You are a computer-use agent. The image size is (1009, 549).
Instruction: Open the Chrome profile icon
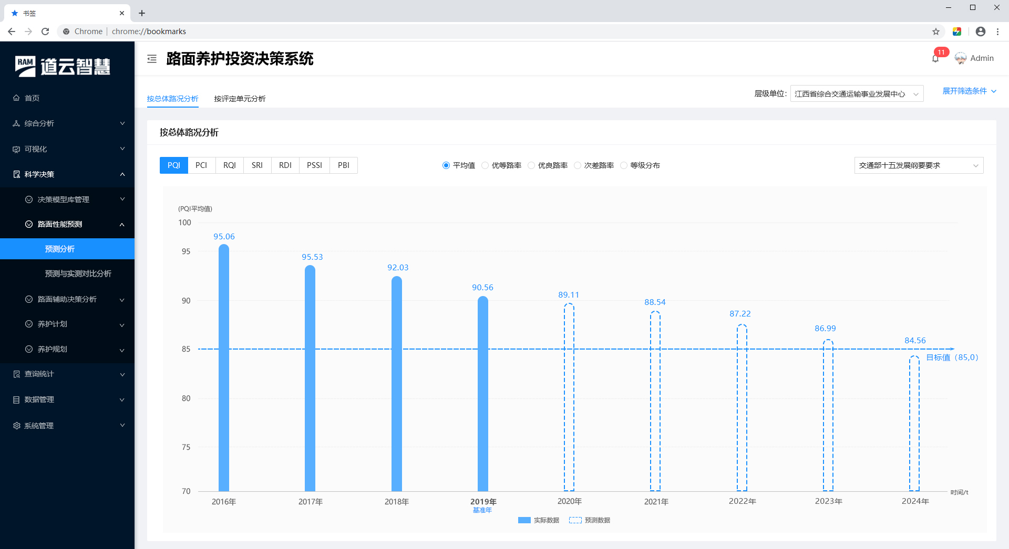(x=980, y=31)
